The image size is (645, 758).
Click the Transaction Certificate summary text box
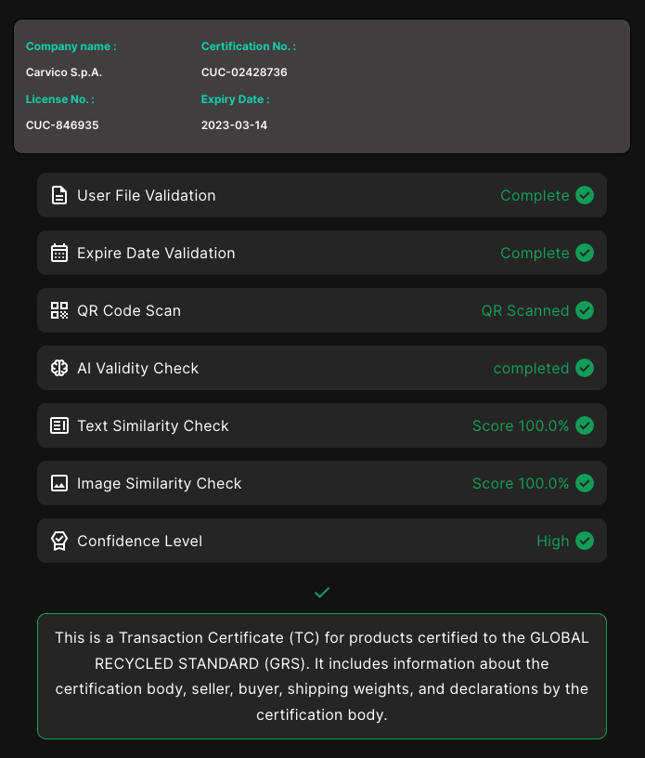point(322,676)
